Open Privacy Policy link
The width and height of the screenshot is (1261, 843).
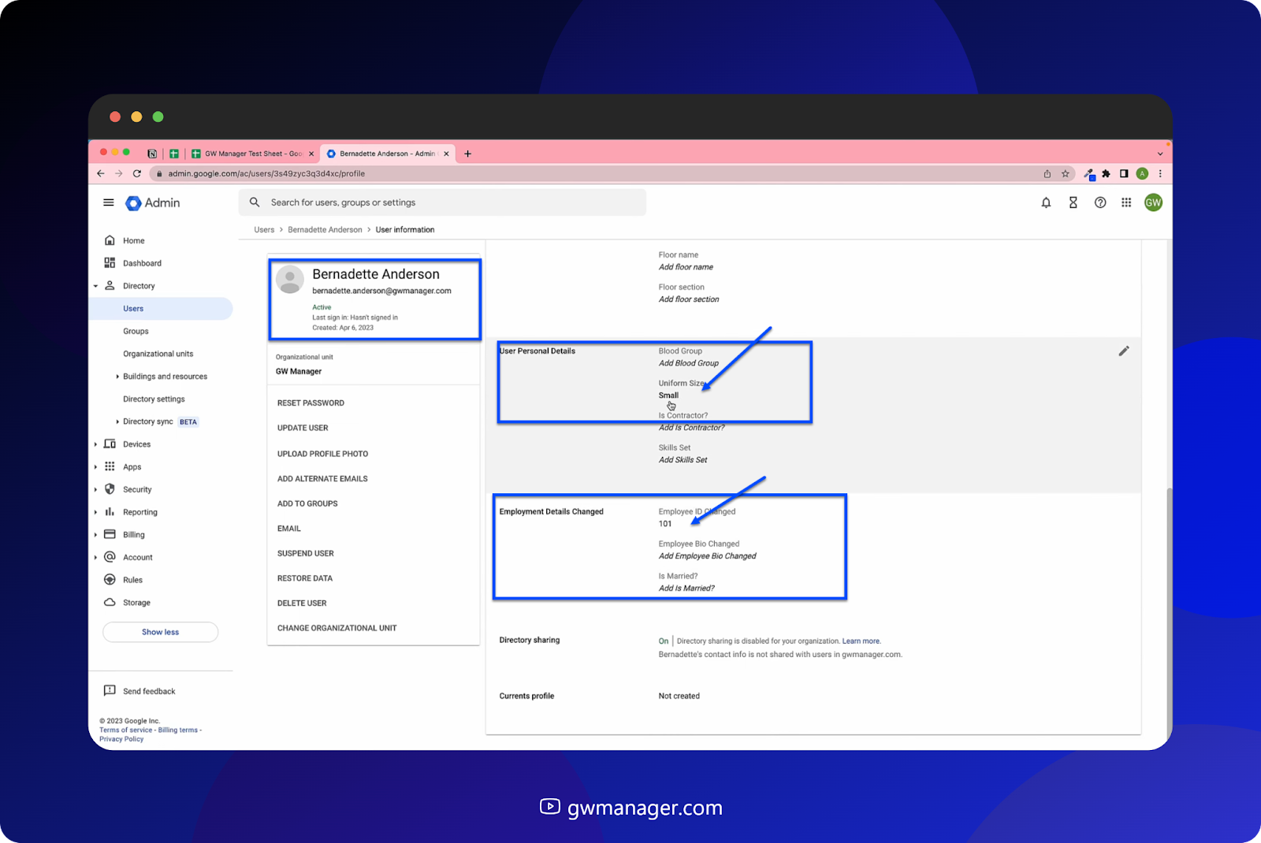(121, 739)
